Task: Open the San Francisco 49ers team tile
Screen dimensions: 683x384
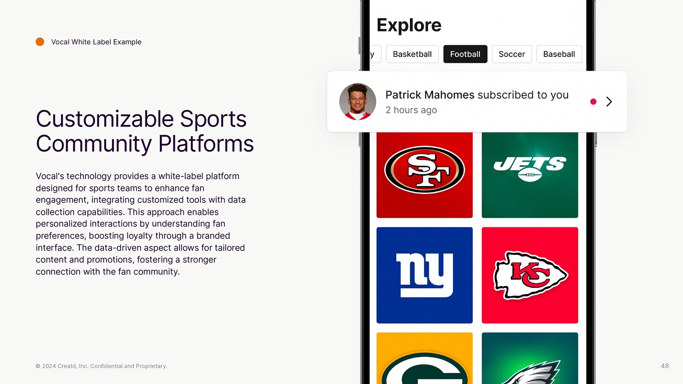Action: coord(424,175)
